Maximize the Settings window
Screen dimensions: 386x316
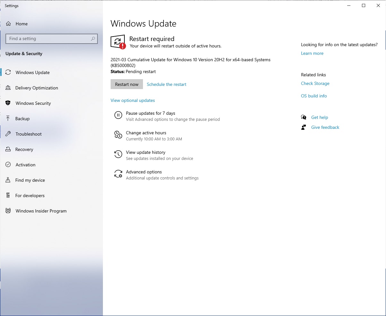point(364,5)
